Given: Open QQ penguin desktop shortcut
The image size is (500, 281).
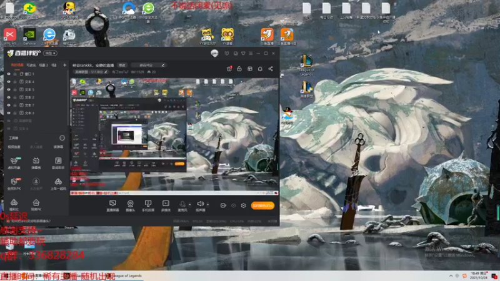Looking at the screenshot, I should click(287, 116).
